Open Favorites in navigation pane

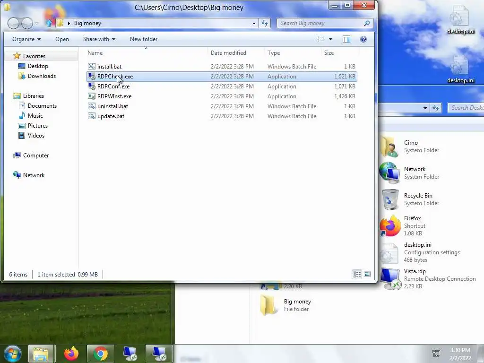[x=34, y=56]
